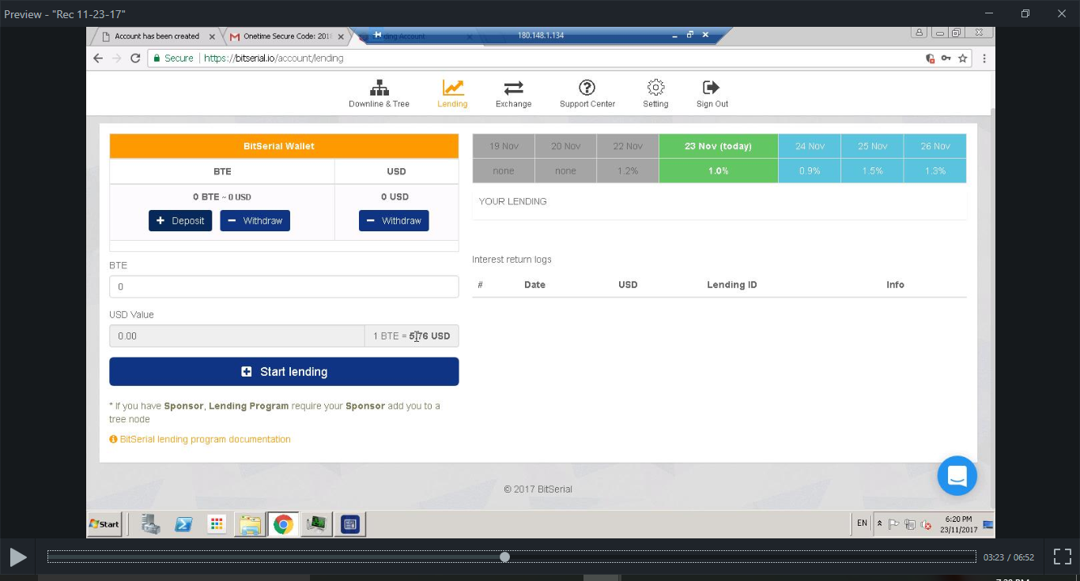This screenshot has height=581, width=1080.
Task: Open the Downline & Tree page
Action: 379,93
